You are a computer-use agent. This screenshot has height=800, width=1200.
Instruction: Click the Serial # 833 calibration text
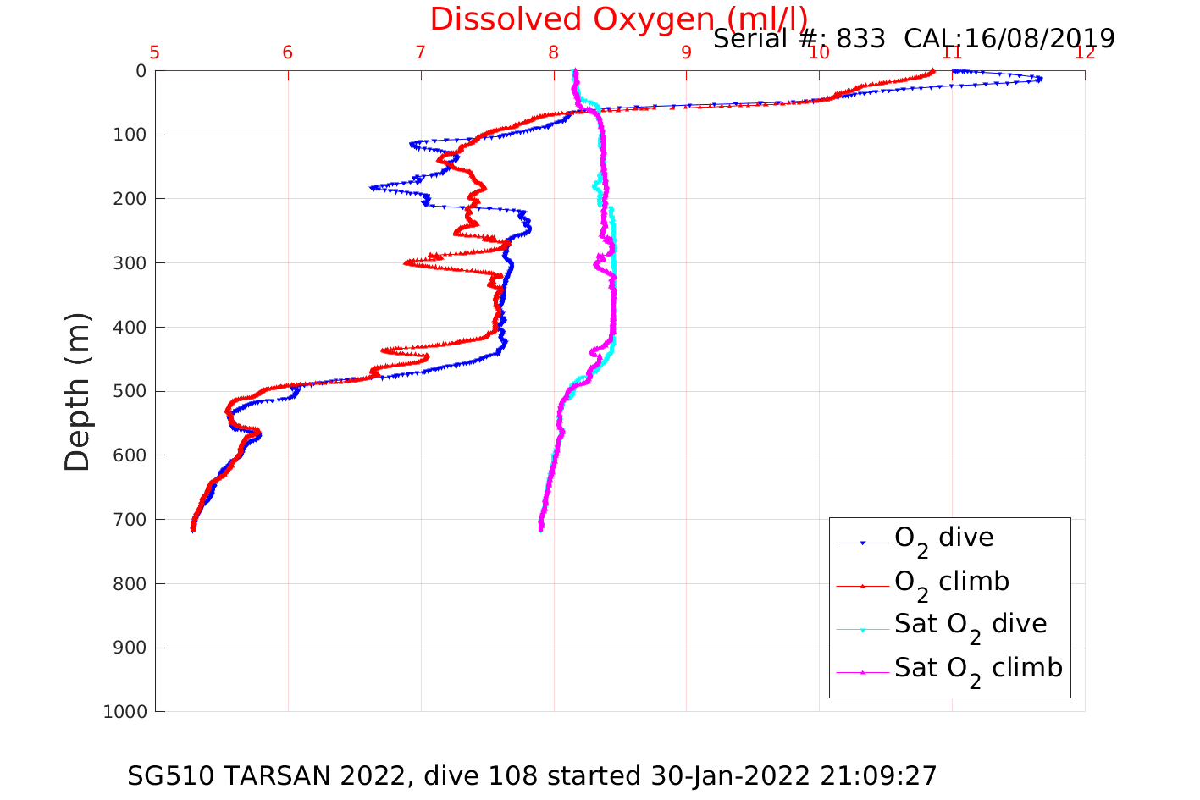tap(913, 39)
